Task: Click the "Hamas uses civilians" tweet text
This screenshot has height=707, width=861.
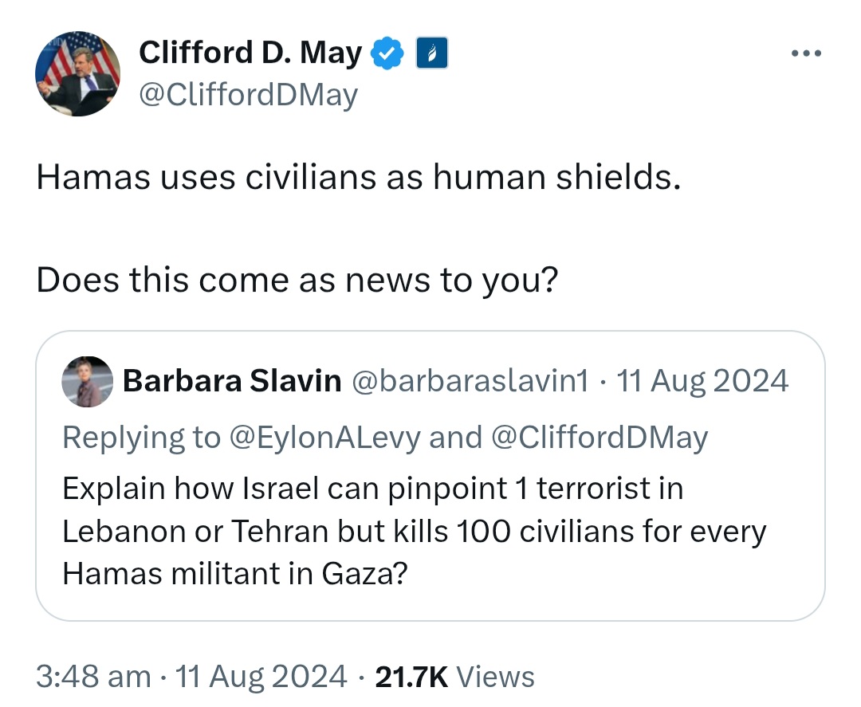Action: pos(359,178)
